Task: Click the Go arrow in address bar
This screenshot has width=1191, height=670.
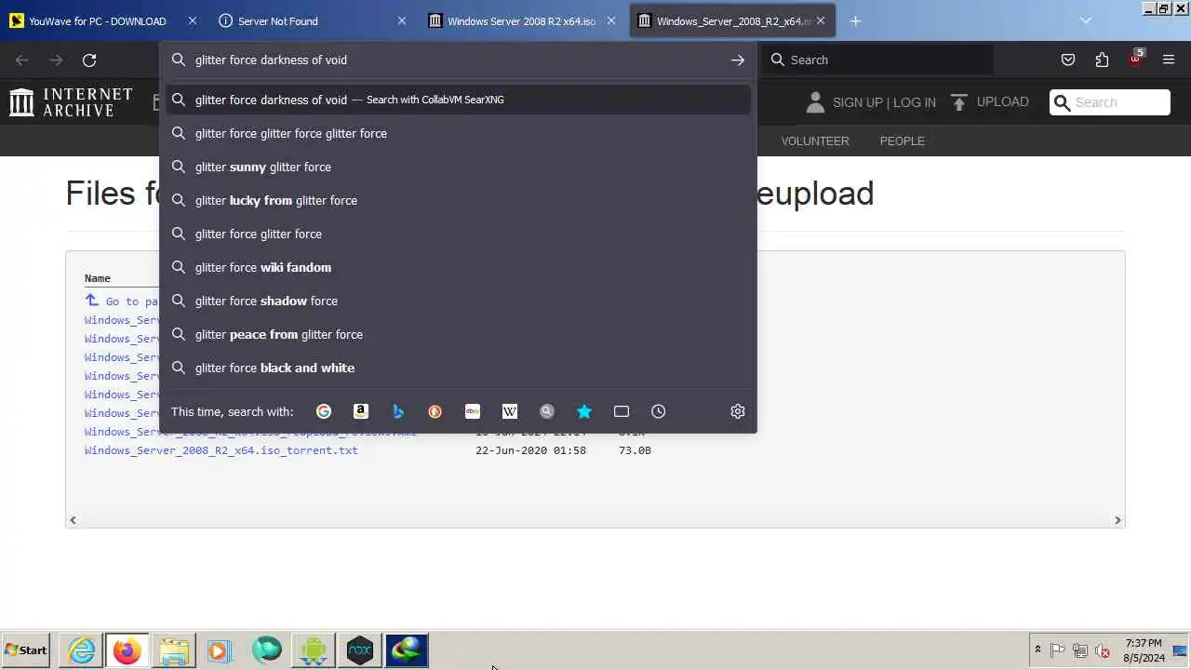Action: pyautogui.click(x=738, y=60)
